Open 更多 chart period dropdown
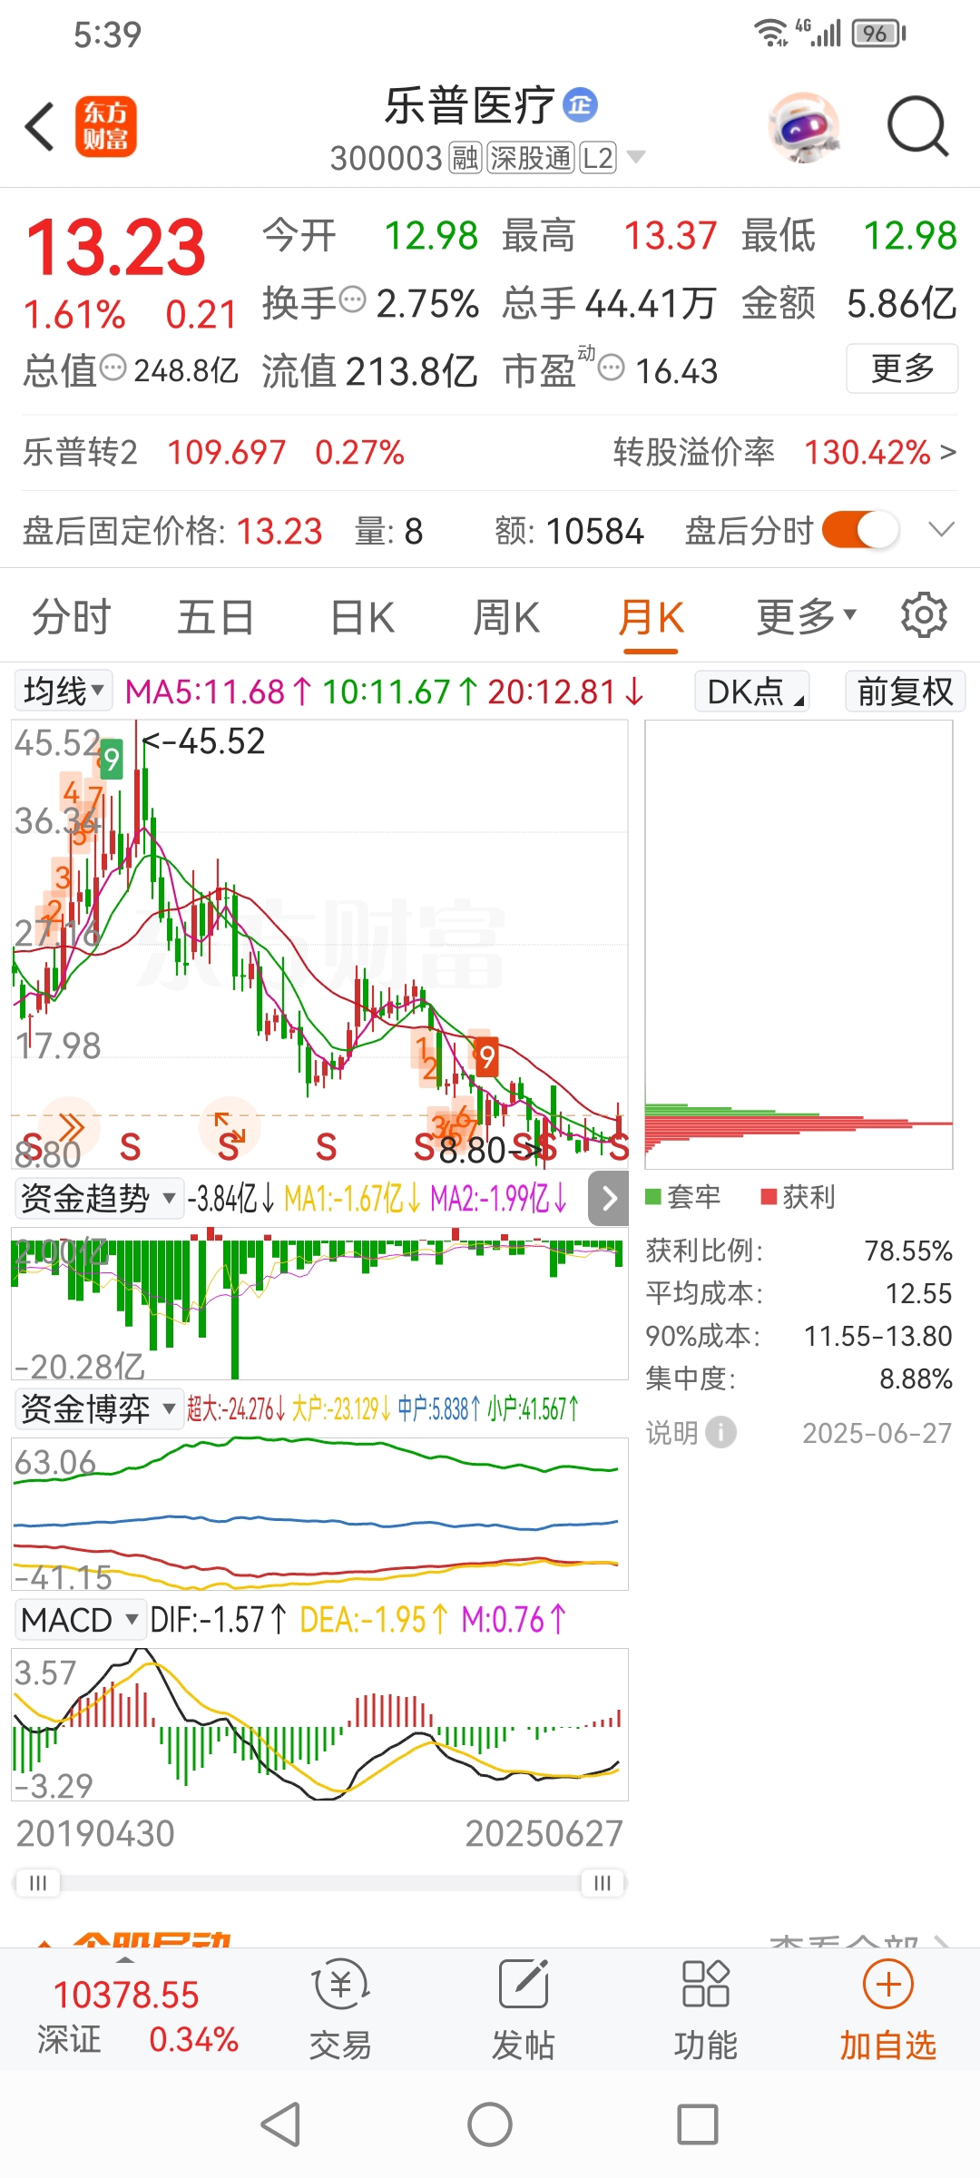Screen dimensions: 980x2178 pos(807,617)
